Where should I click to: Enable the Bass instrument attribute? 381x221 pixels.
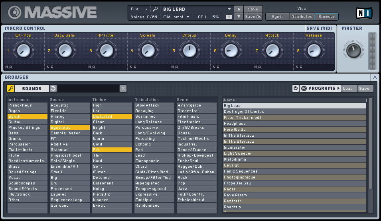click(x=28, y=133)
